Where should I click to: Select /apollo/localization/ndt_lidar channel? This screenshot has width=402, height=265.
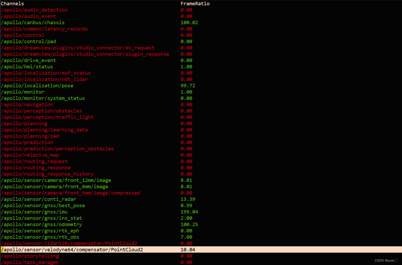(45, 79)
